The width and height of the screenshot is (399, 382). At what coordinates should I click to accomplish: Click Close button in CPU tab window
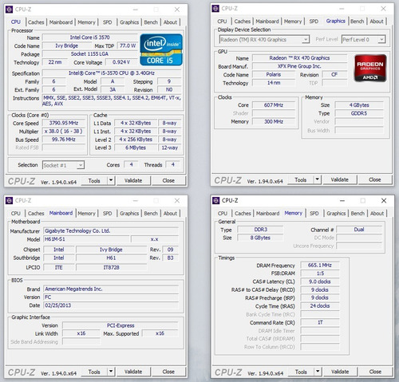(168, 180)
